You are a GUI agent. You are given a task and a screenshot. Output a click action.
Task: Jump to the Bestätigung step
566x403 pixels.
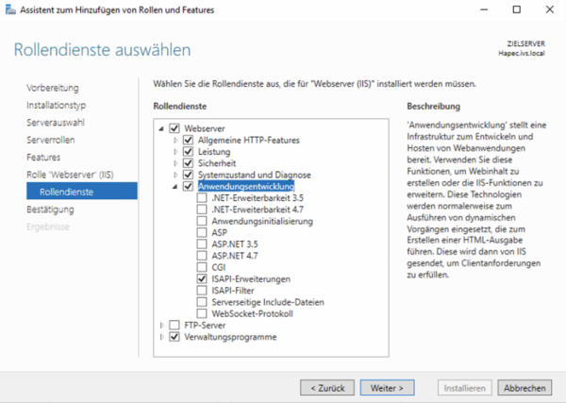click(50, 210)
